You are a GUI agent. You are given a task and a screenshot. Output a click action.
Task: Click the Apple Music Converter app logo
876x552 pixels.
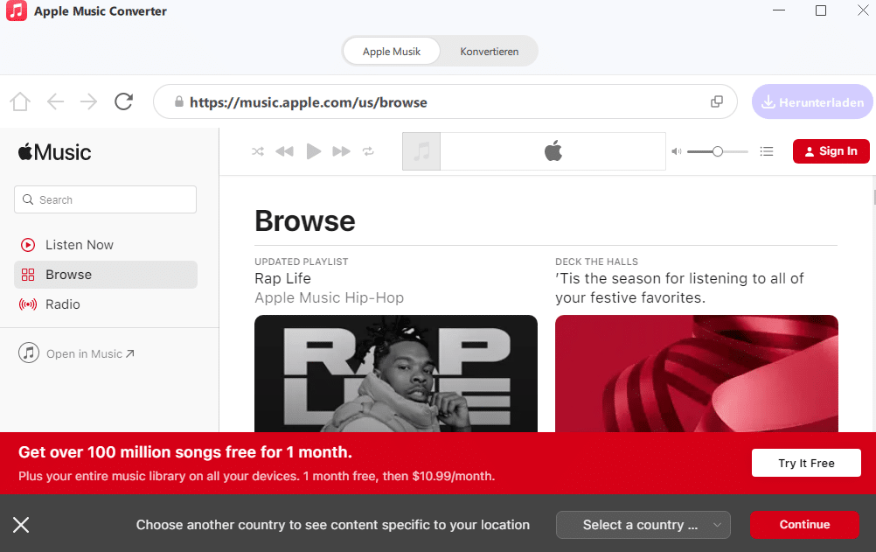(x=17, y=10)
